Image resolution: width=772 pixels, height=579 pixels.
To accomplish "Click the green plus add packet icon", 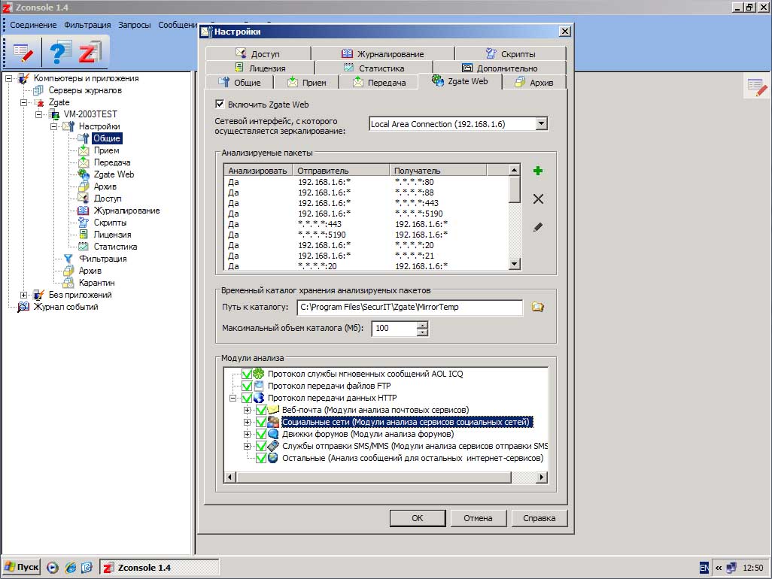I will click(x=537, y=171).
